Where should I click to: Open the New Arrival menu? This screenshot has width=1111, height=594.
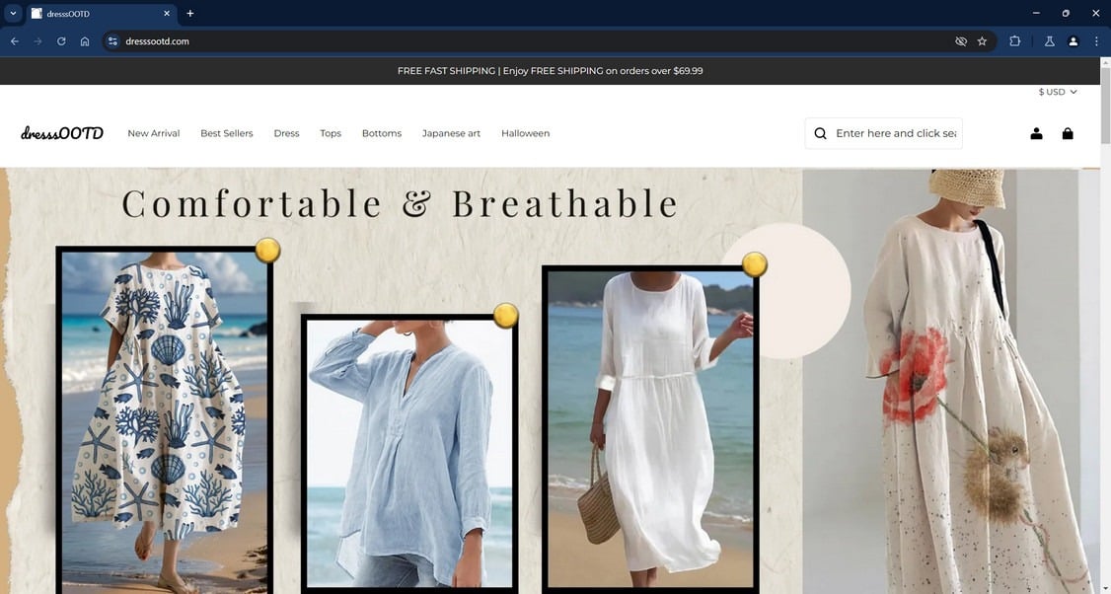[154, 133]
